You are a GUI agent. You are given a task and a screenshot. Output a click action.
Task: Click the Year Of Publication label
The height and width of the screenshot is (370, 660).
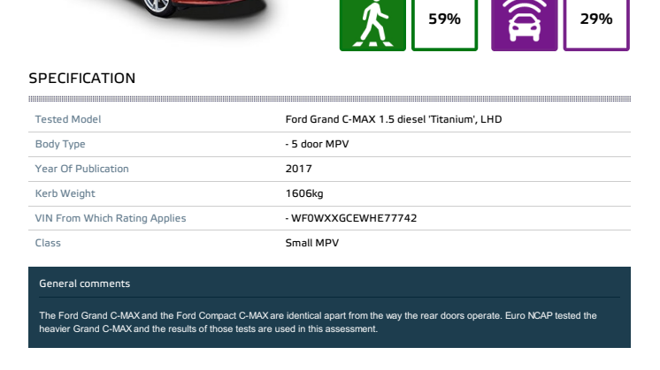(81, 169)
